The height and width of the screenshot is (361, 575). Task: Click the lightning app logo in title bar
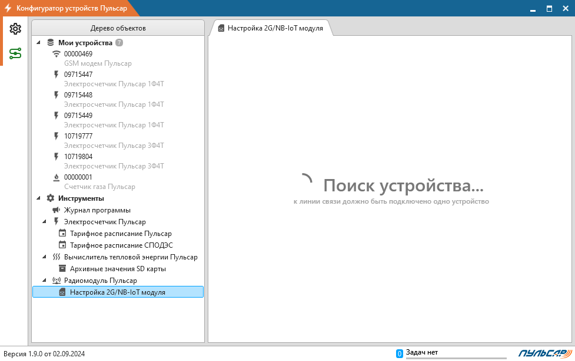(x=8, y=8)
